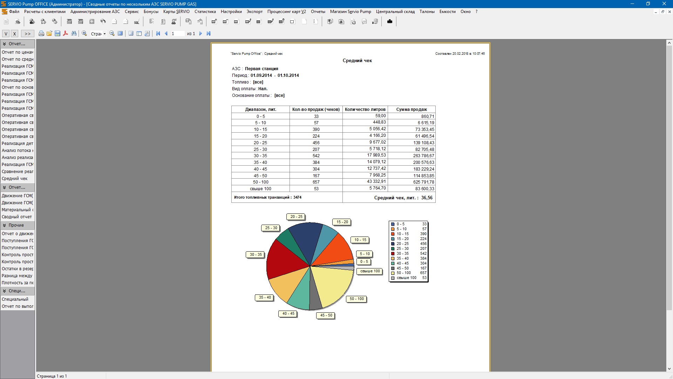673x379 pixels.
Task: Export report to PDF
Action: click(66, 34)
